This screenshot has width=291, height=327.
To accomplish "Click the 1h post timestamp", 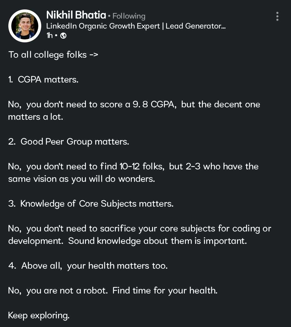I will coord(50,36).
